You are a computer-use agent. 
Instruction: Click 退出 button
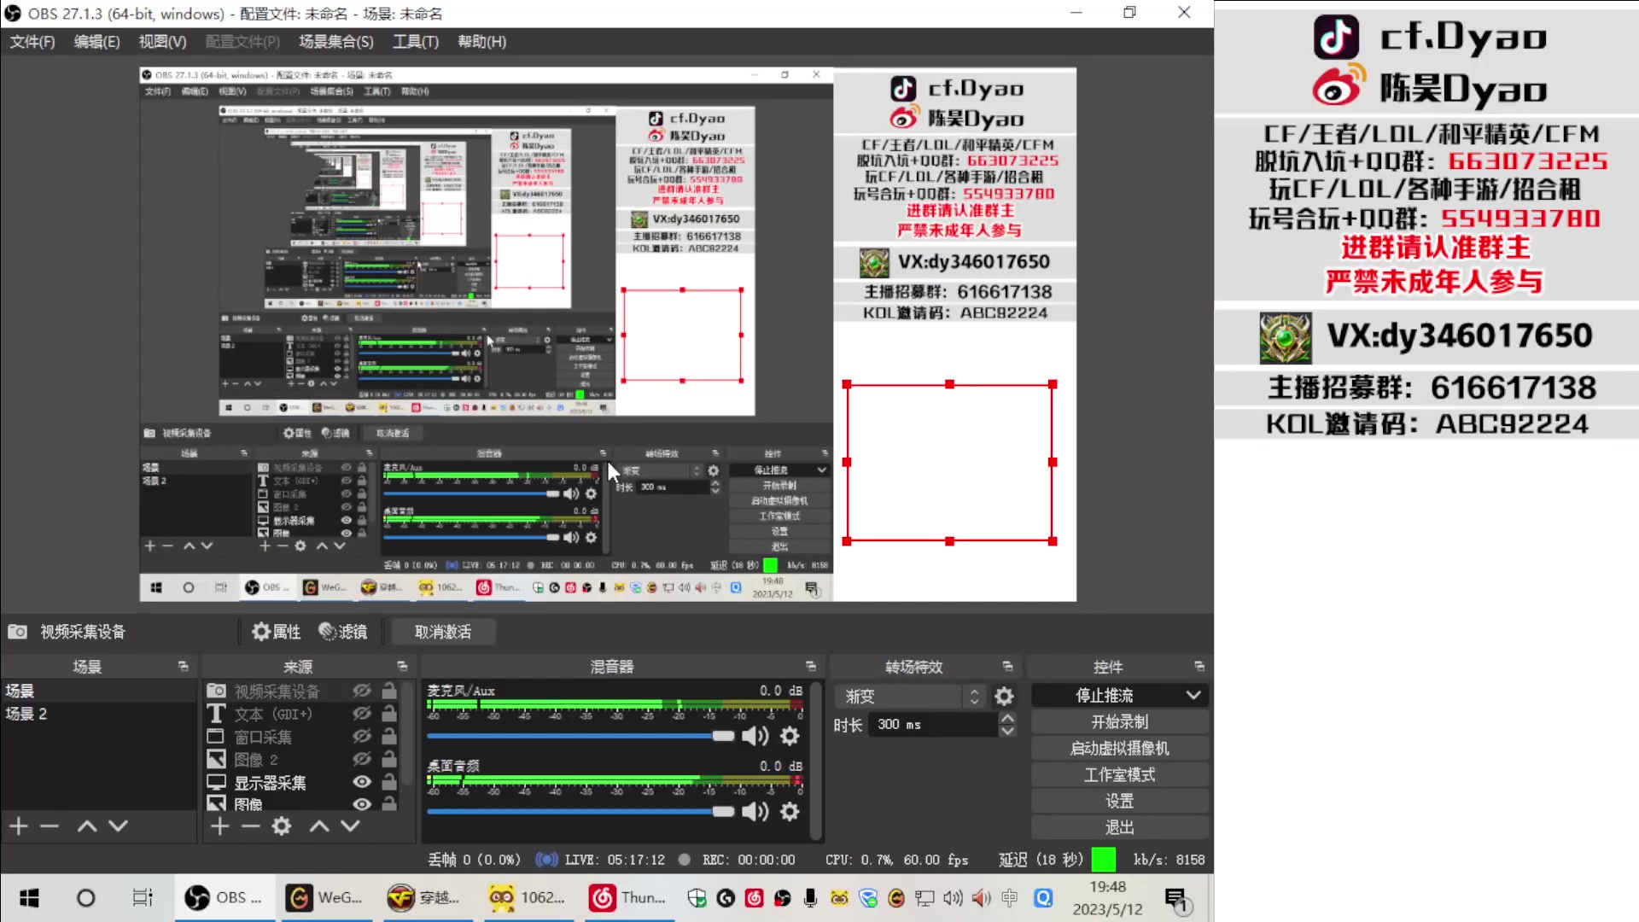(x=1120, y=828)
